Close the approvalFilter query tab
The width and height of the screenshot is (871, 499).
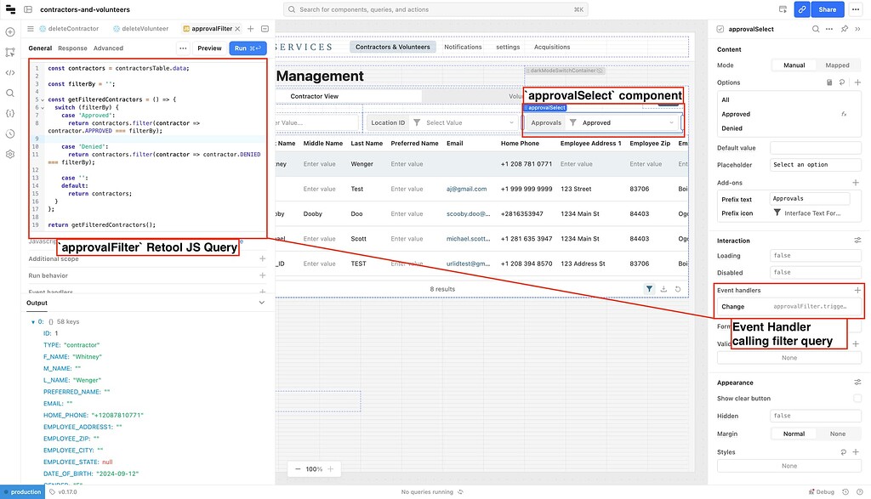pyautogui.click(x=238, y=29)
